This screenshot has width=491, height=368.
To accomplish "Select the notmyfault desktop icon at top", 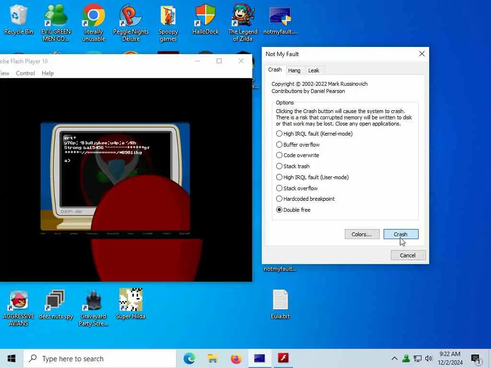I will pos(280,19).
